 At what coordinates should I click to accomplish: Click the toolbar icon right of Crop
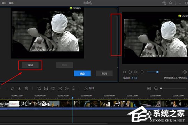tap(46, 89)
